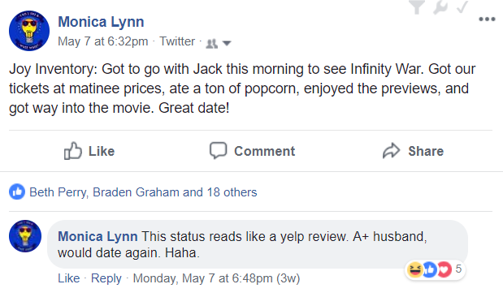Viewport: 503px width, 297px height.
Task: Click the Share arrow icon
Action: tap(392, 151)
